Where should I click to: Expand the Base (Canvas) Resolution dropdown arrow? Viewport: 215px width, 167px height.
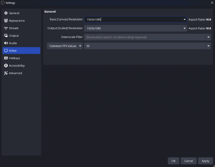[184, 20]
